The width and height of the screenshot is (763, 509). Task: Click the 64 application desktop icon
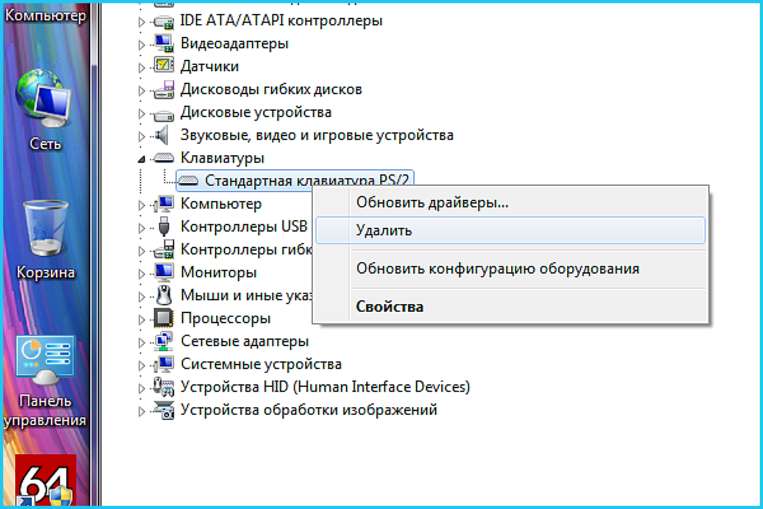click(45, 480)
